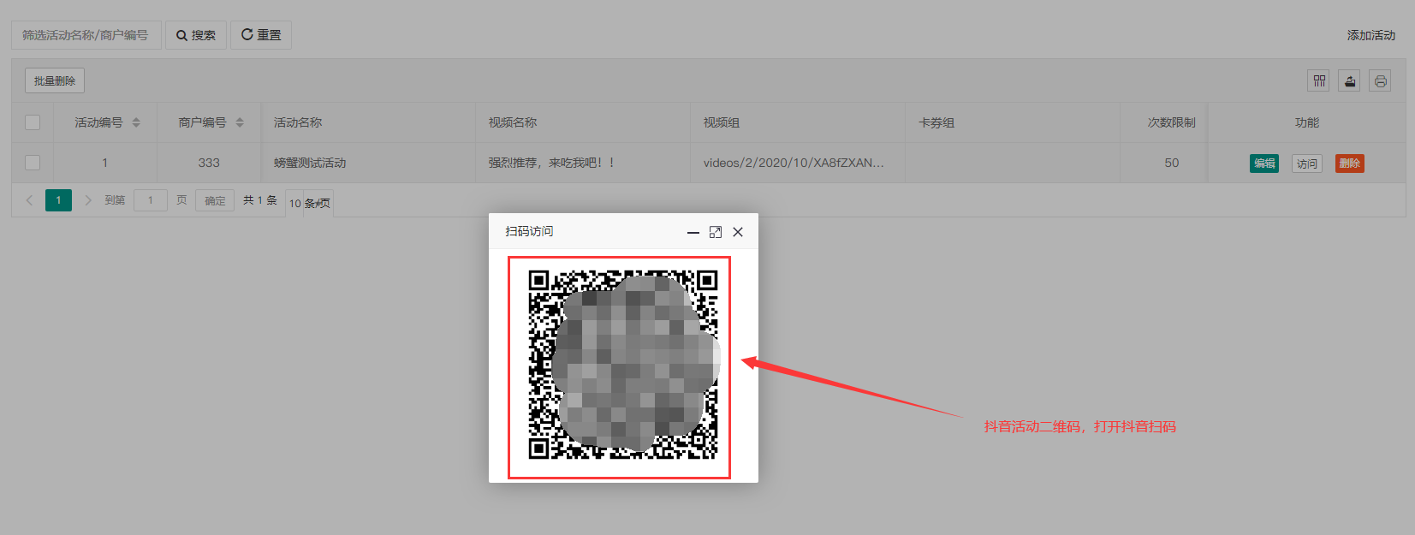Go to next page arrow
1415x535 pixels.
(87, 200)
